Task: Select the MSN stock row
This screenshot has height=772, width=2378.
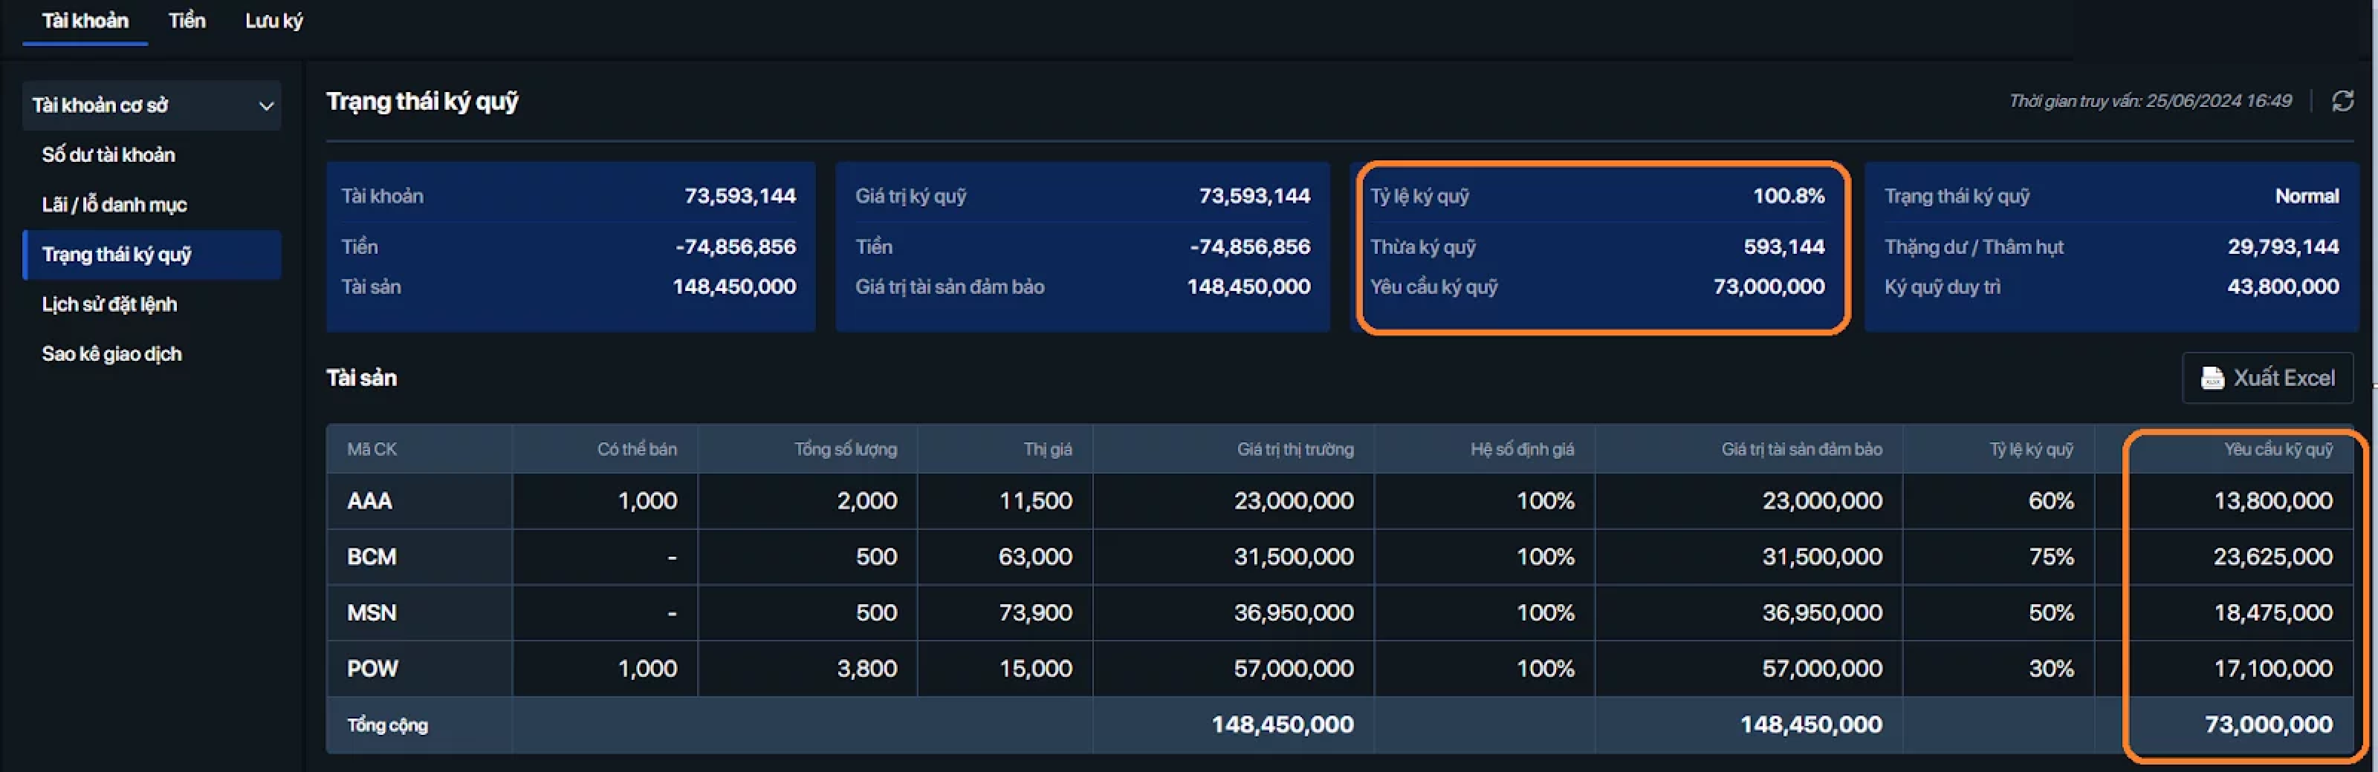Action: [1340, 613]
